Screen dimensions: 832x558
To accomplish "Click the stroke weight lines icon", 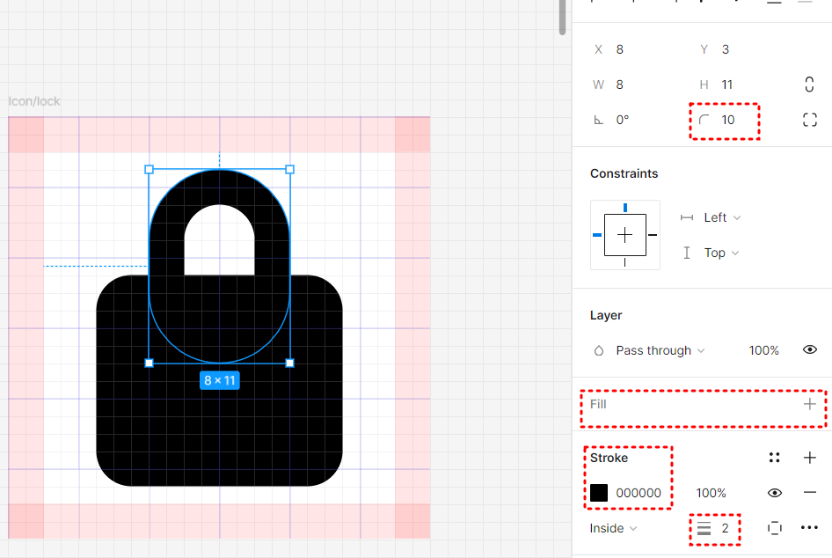I will (704, 528).
